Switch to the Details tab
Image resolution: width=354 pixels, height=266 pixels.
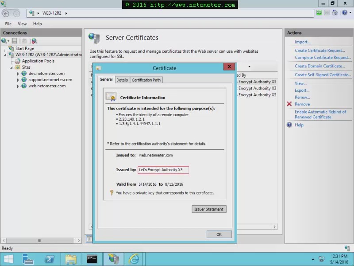click(x=122, y=80)
